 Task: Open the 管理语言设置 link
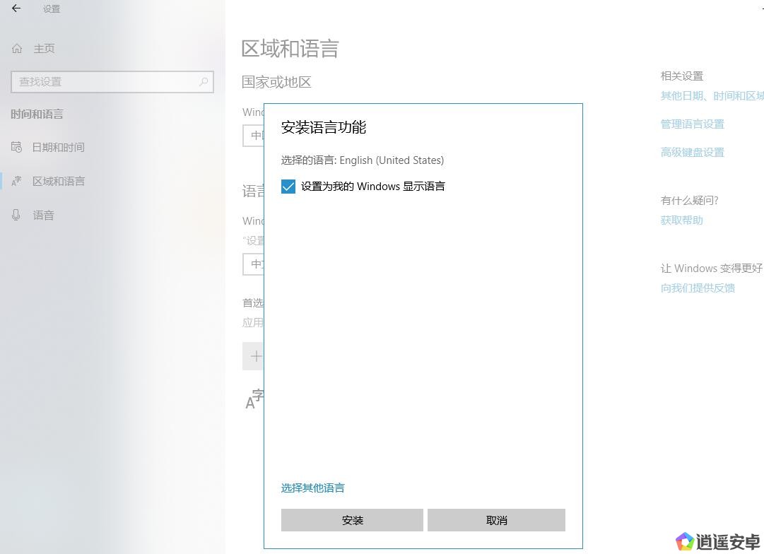point(692,124)
